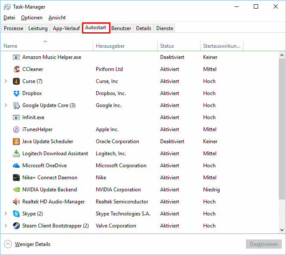Select the Dropbox icon entry

[16, 93]
